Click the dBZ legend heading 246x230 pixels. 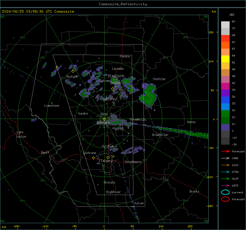[232, 14]
